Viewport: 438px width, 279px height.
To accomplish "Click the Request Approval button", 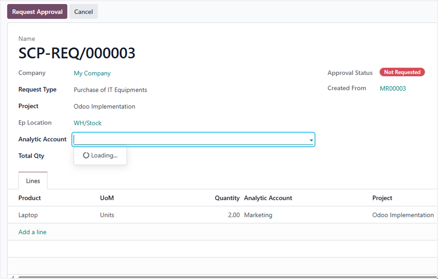I will 37,12.
